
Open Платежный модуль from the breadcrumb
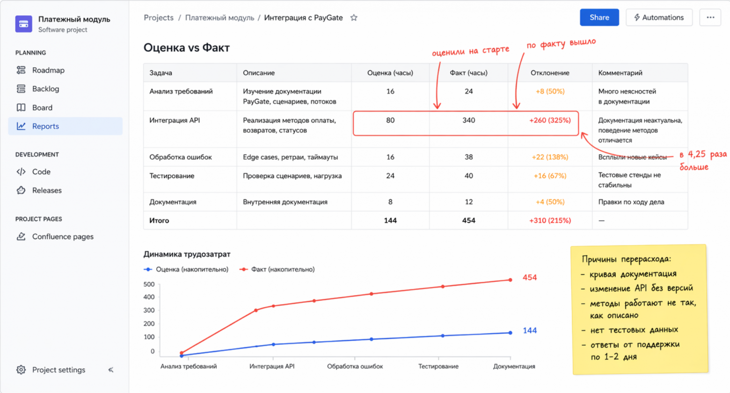tap(219, 17)
